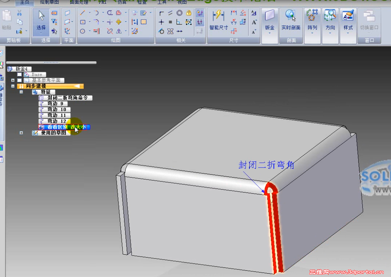Switch to the 视图 View tab

[182, 2]
